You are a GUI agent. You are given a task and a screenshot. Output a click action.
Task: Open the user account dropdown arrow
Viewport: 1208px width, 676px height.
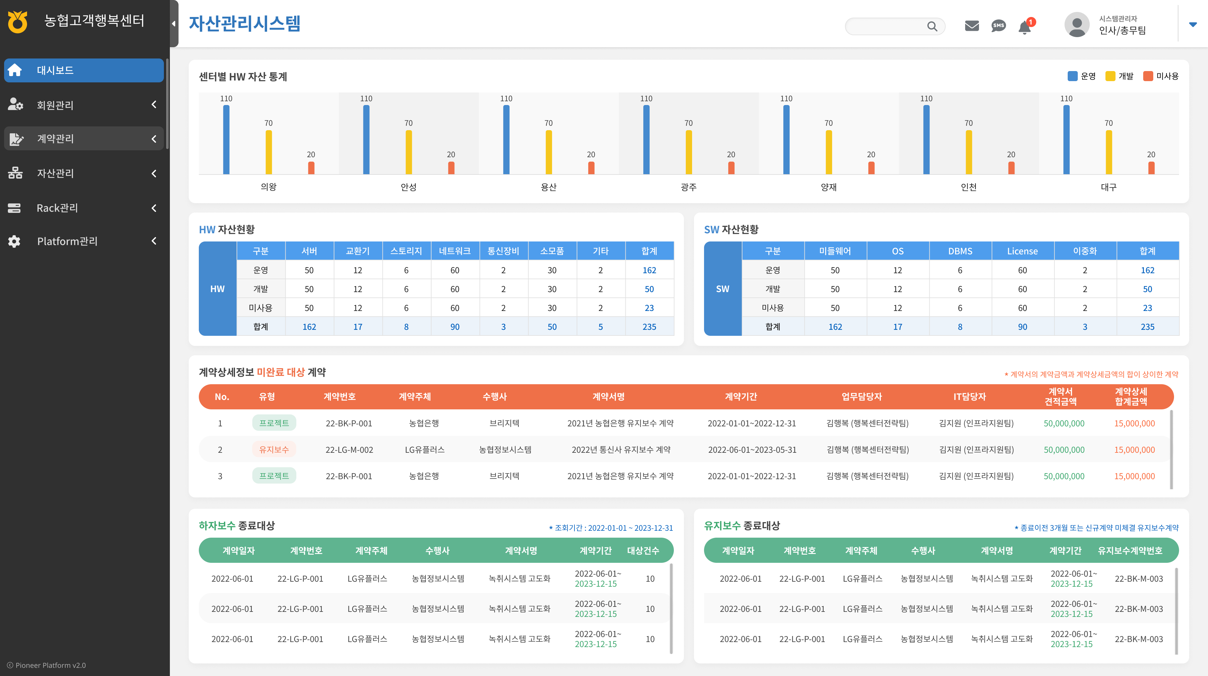(x=1193, y=25)
